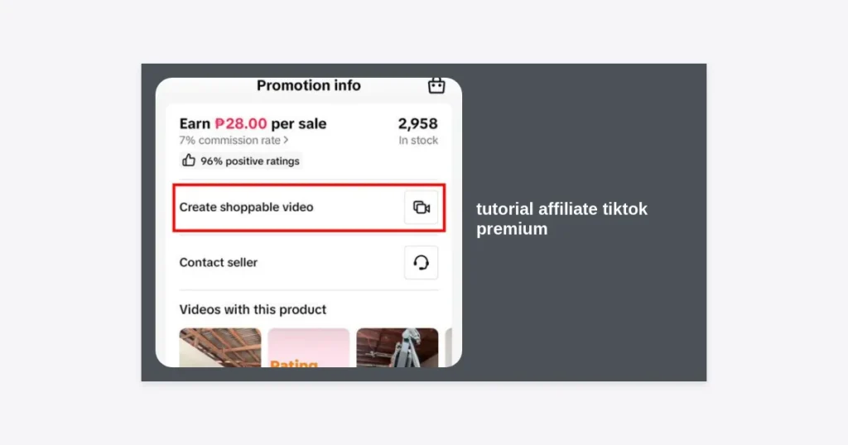
Task: Click the Earn per sale text
Action: pos(253,124)
